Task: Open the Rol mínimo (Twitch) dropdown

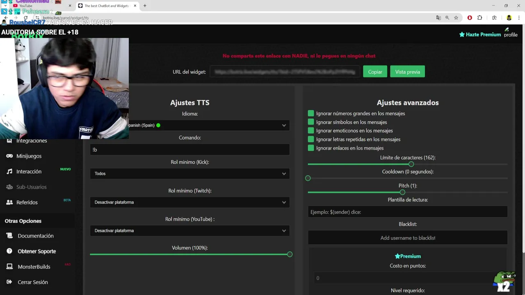Action: [x=189, y=202]
